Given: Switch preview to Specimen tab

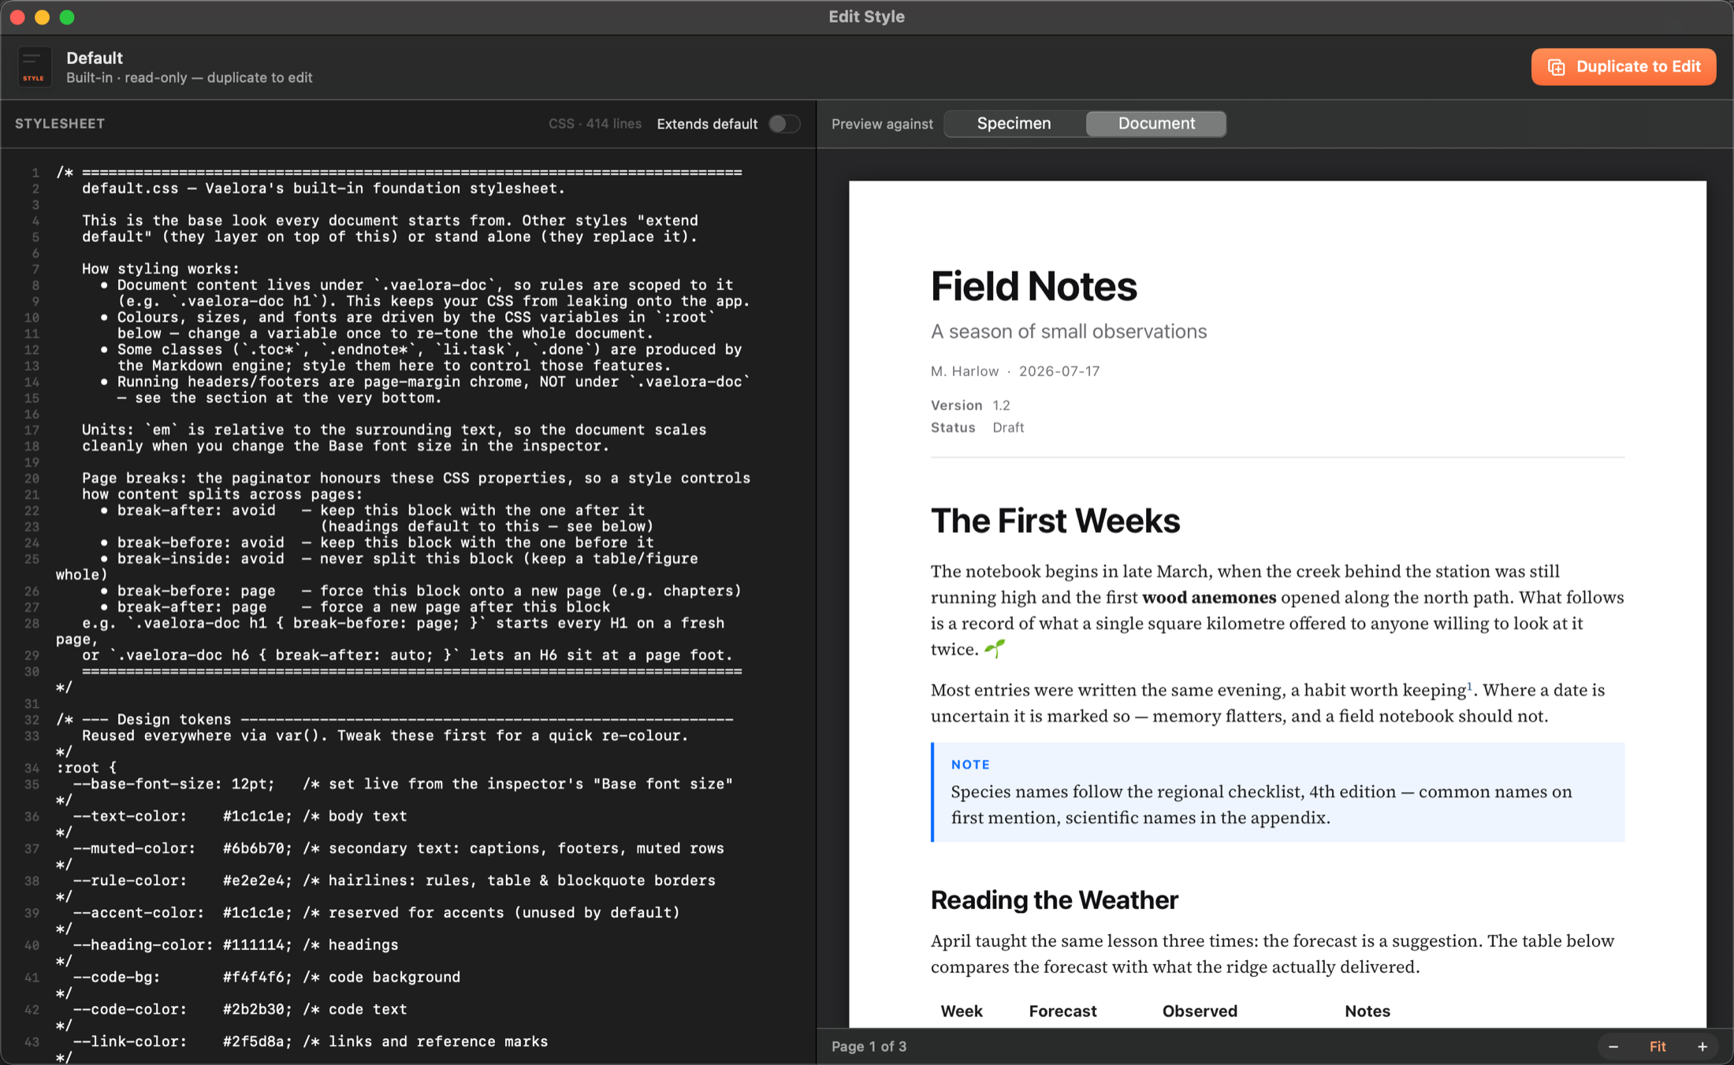Looking at the screenshot, I should [x=1014, y=124].
